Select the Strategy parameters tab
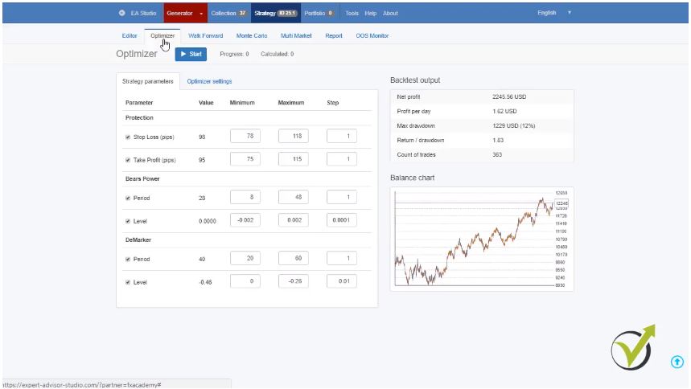Image resolution: width=691 pixels, height=389 pixels. coord(148,81)
